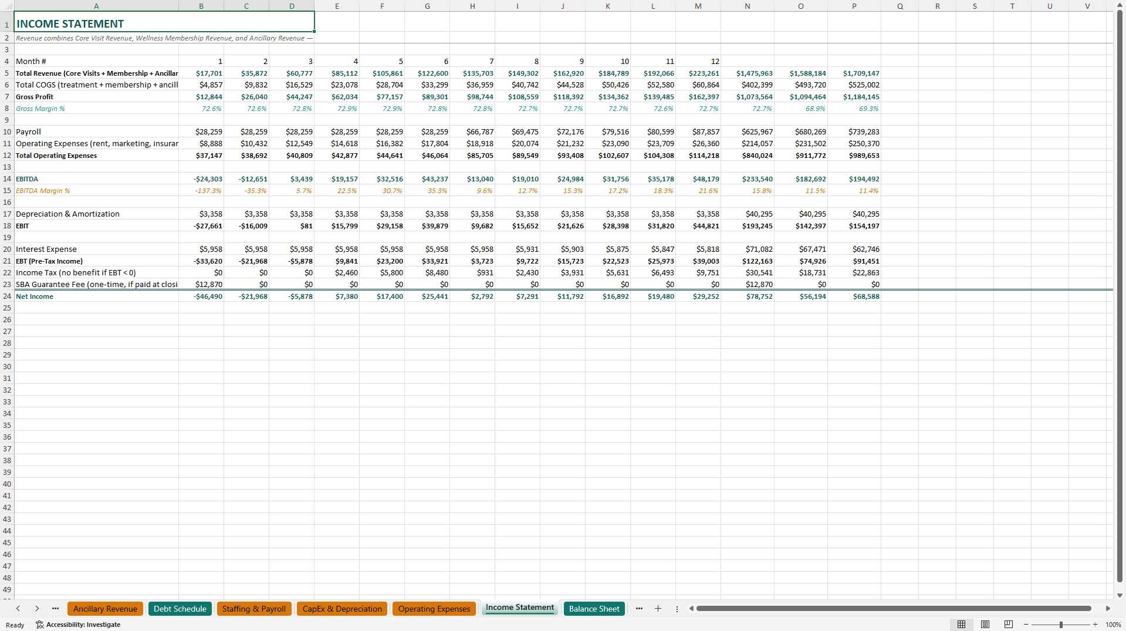Select row 14 header
The width and height of the screenshot is (1126, 631).
(x=7, y=179)
